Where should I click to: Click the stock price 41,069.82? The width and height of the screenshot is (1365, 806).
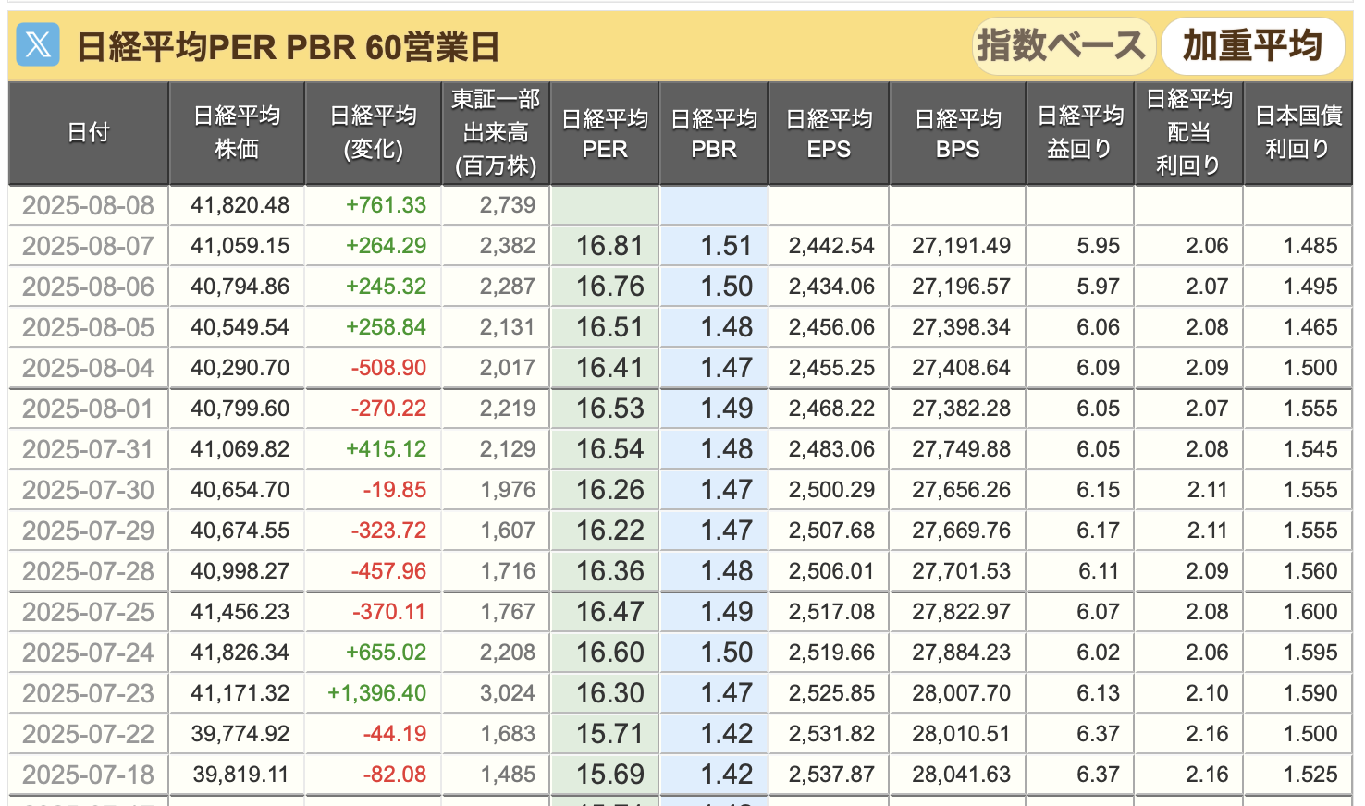[240, 449]
